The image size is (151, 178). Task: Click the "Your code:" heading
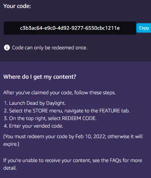(17, 6)
